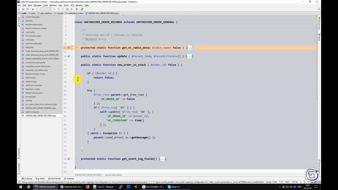This screenshot has width=338, height=190.
Task: Click the override gutter icon beside update function
Action: [69, 56]
